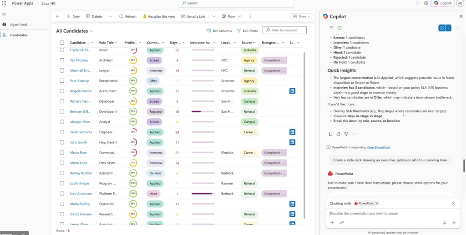Open the Share dropdown button
The height and width of the screenshot is (235, 466).
click(301, 16)
